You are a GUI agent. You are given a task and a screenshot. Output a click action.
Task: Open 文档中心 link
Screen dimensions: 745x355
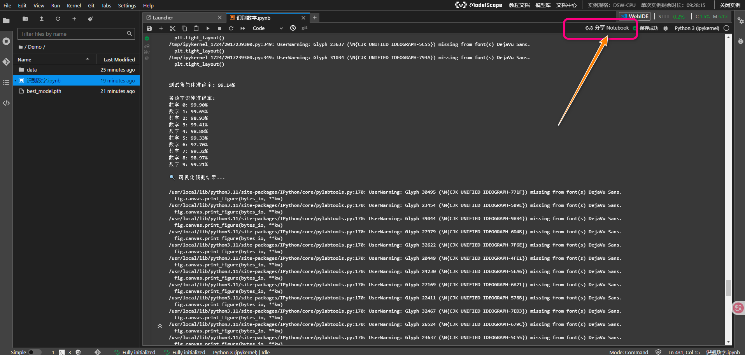(x=566, y=5)
